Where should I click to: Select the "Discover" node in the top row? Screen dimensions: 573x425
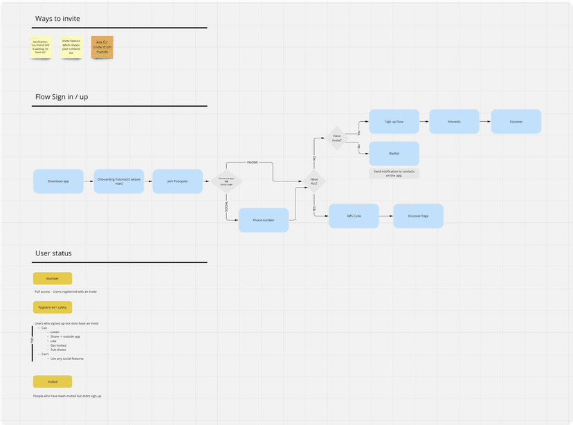tap(516, 120)
